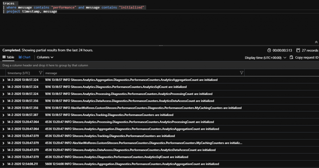
Task: Collapse the query editor with double chevron
Action: click(316, 42)
